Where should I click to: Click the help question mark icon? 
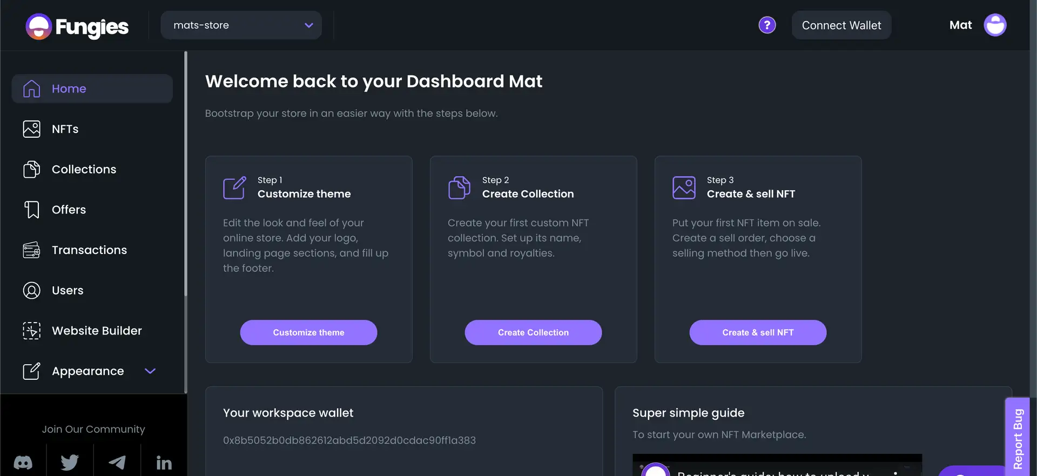pyautogui.click(x=767, y=25)
